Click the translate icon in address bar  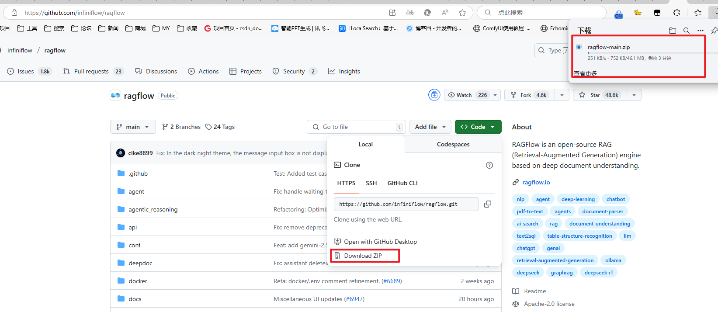pyautogui.click(x=410, y=13)
